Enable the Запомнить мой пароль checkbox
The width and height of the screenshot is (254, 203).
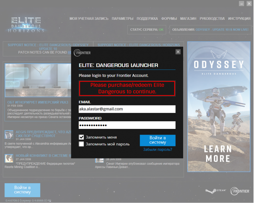(x=81, y=144)
